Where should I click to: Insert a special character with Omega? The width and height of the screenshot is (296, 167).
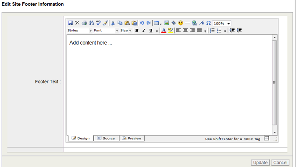[x=208, y=23]
